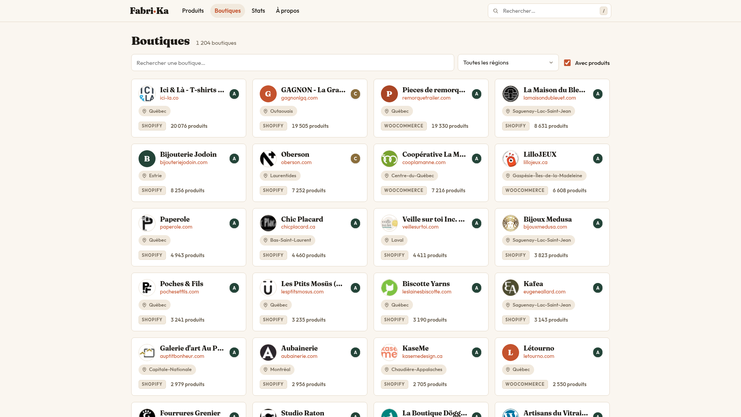Click the slash shortcut key badge
This screenshot has height=417, width=741.
point(604,11)
